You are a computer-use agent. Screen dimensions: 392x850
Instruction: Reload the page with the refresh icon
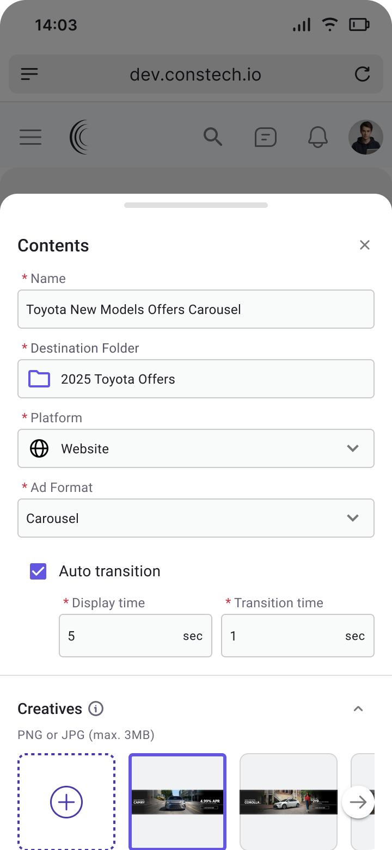(362, 74)
